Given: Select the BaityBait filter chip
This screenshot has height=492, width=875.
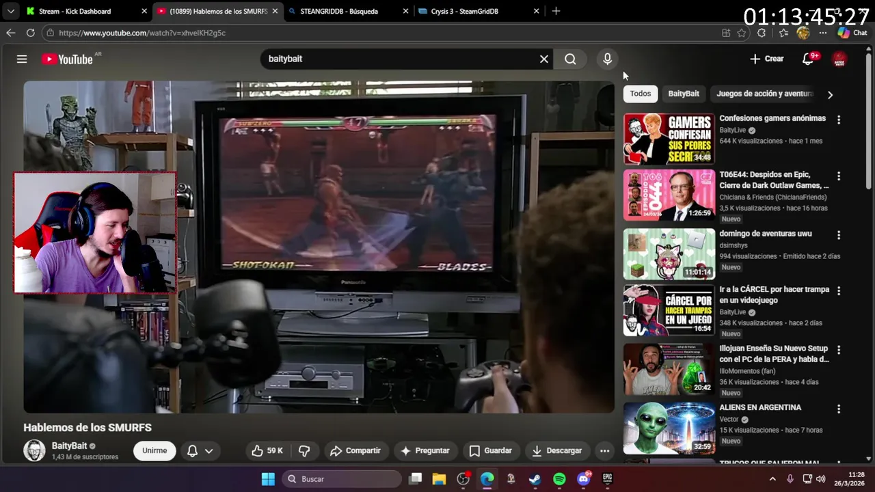Looking at the screenshot, I should click(684, 94).
